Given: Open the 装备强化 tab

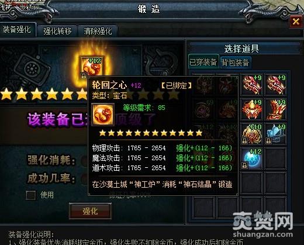Looking at the screenshot, I should coord(18,30).
